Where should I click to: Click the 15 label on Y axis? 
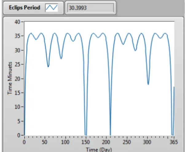click(x=18, y=93)
